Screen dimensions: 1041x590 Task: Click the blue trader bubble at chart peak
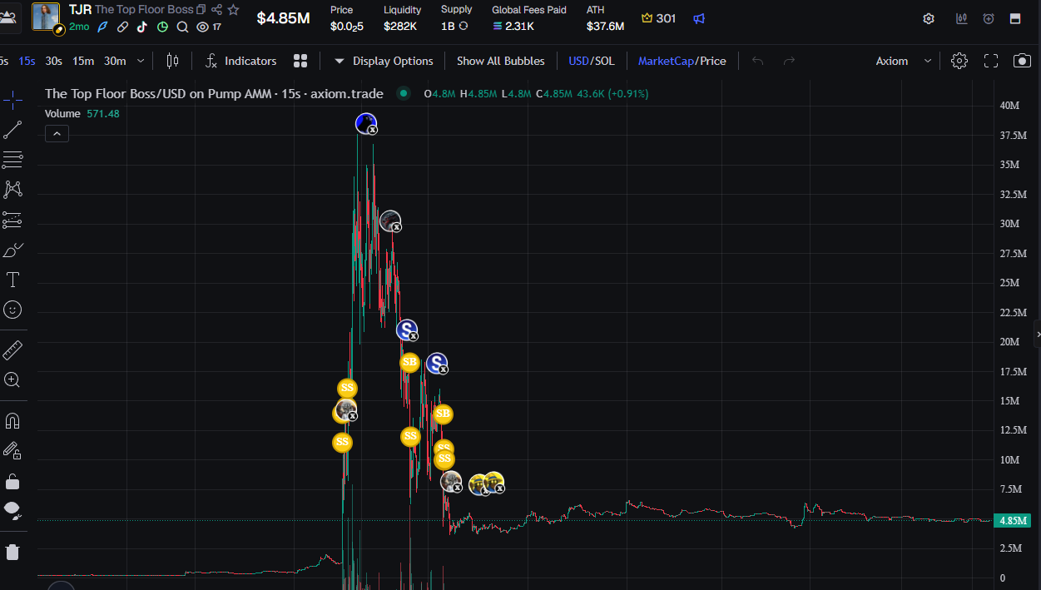[x=366, y=124]
